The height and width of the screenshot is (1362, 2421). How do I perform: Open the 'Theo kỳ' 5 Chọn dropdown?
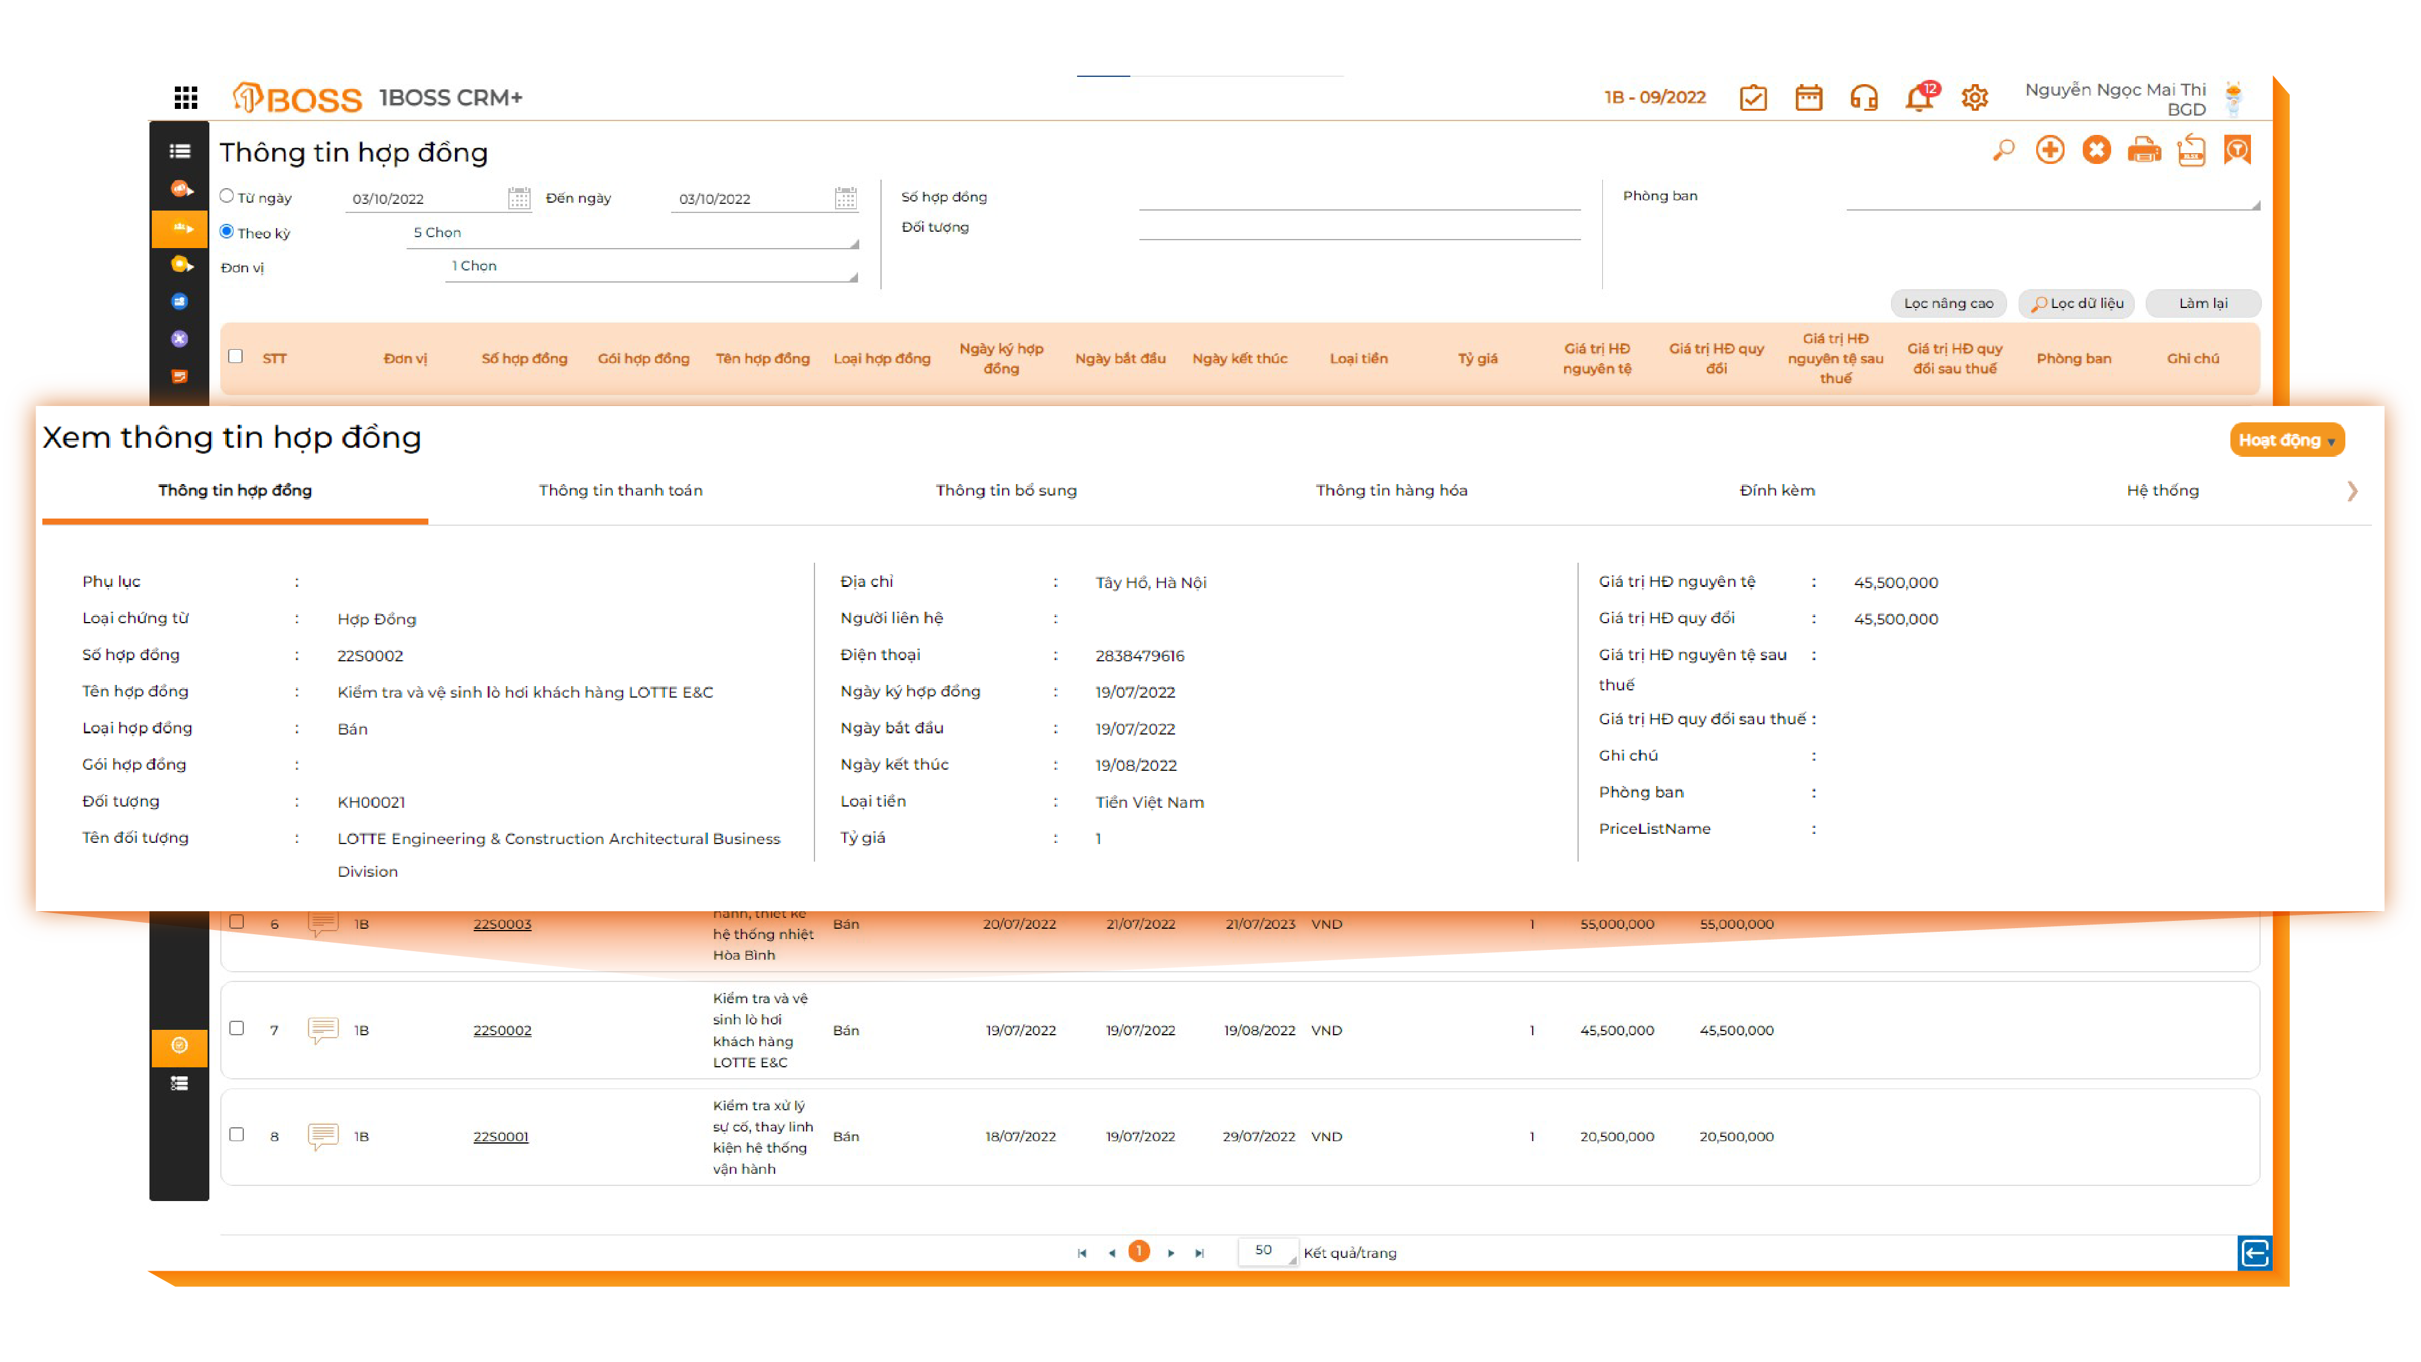click(632, 233)
